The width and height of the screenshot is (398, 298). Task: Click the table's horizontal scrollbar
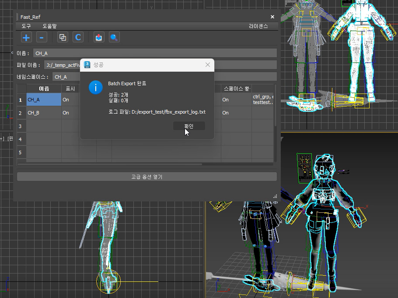coord(109,164)
